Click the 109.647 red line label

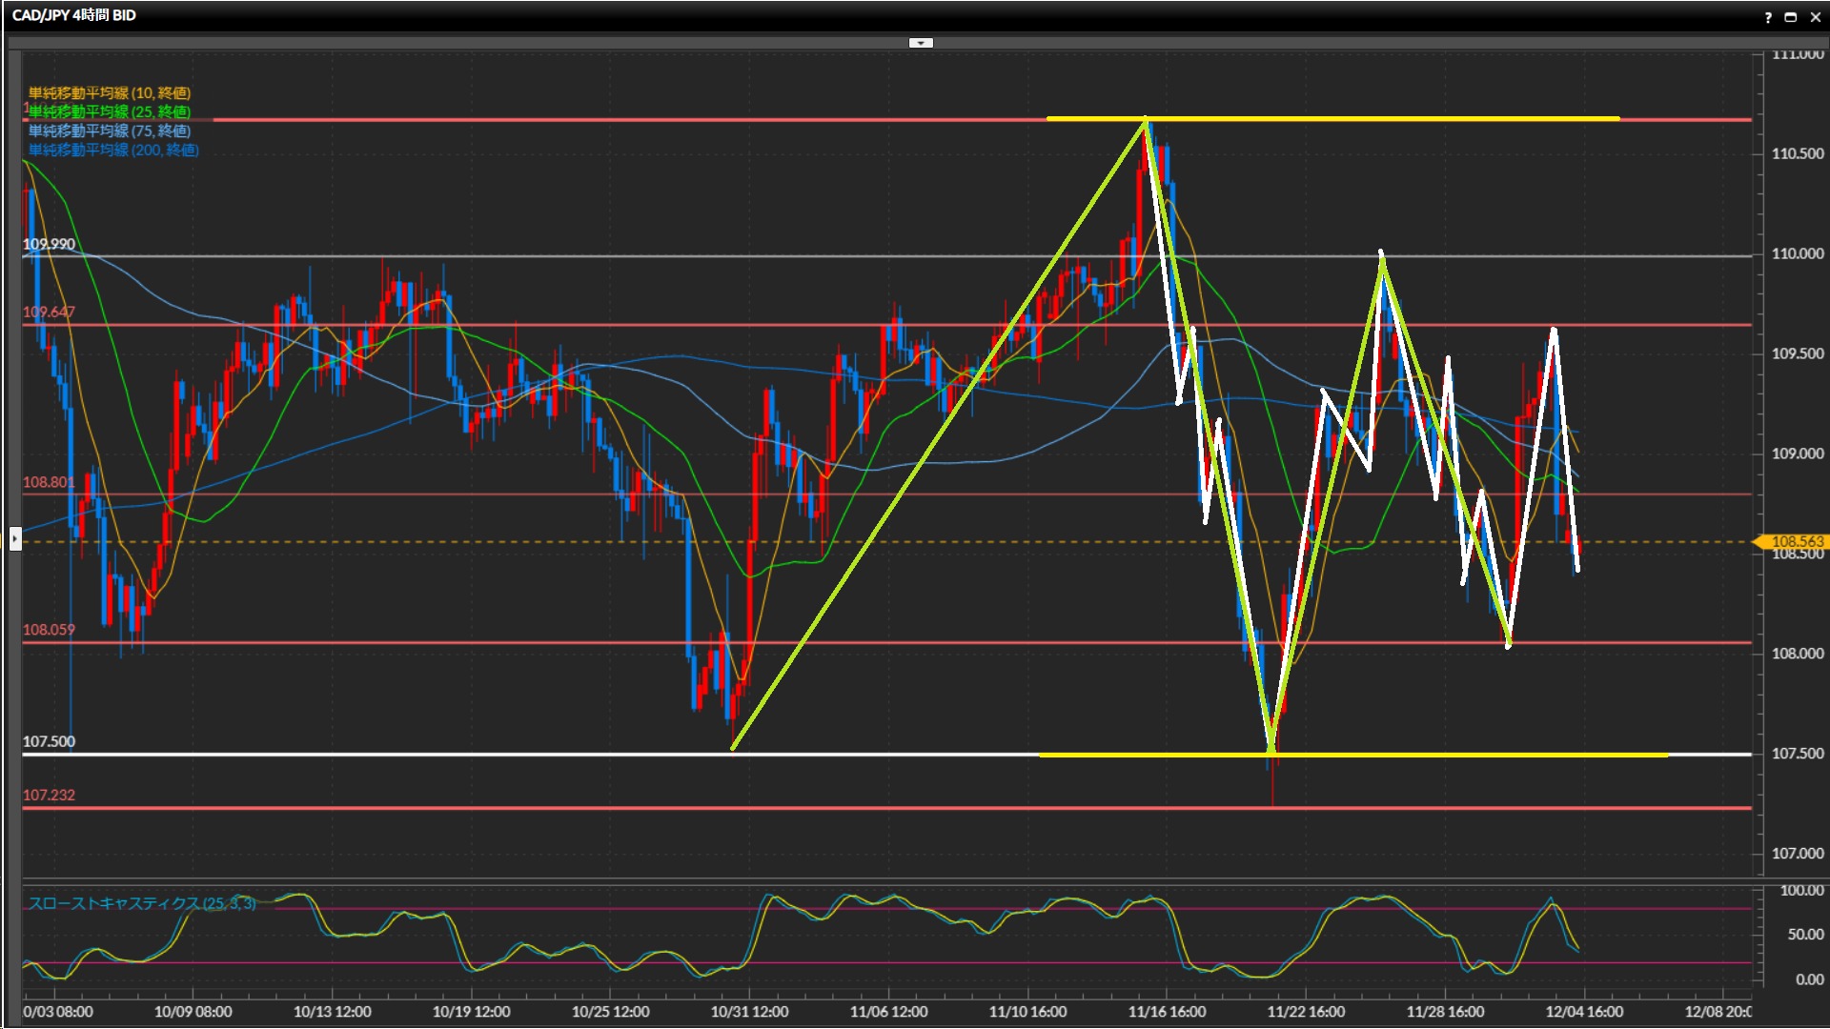(x=49, y=312)
